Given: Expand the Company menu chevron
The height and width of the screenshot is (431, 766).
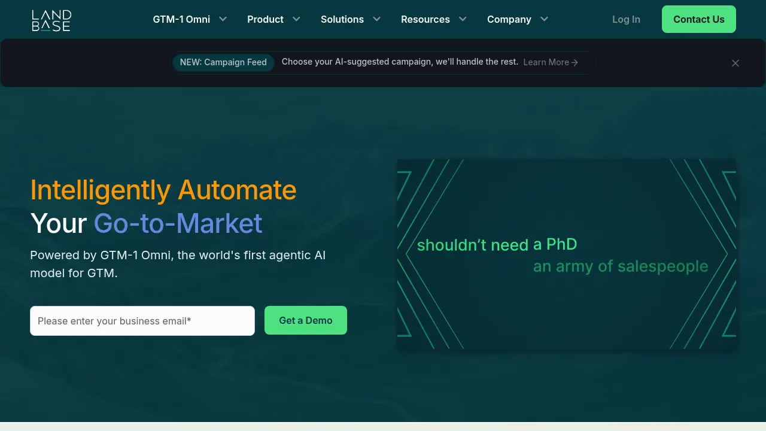Looking at the screenshot, I should tap(544, 19).
